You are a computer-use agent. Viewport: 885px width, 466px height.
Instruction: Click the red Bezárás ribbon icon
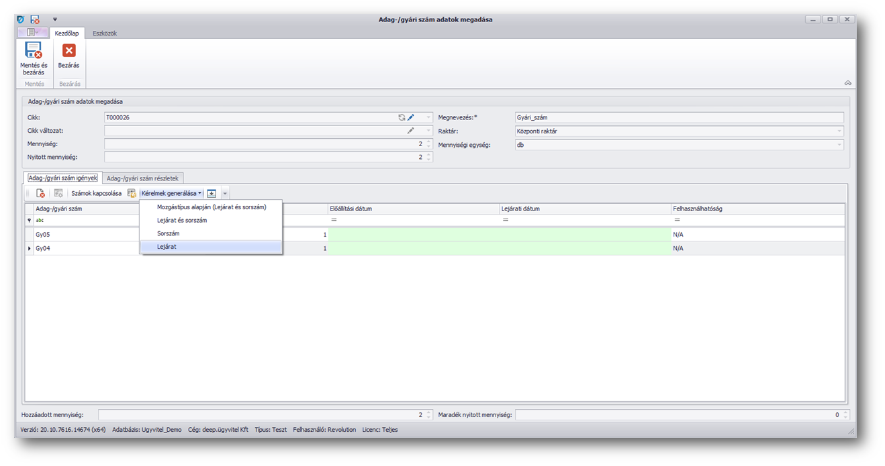(68, 51)
